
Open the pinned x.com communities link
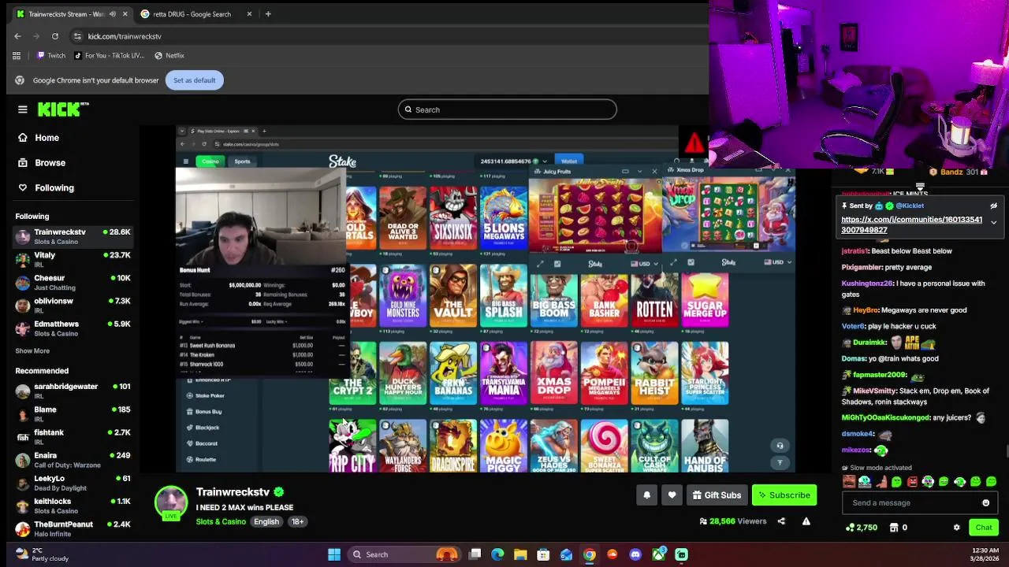pyautogui.click(x=911, y=224)
